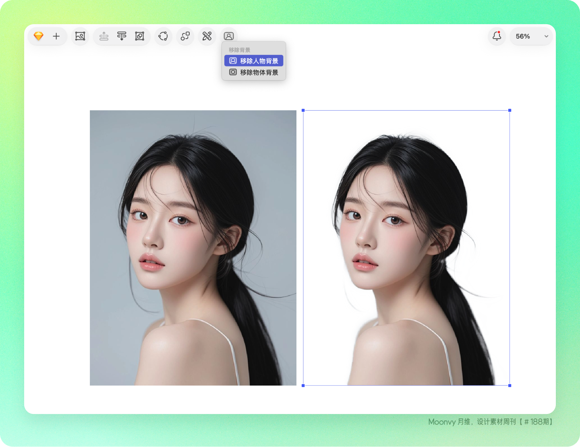Click the send backward icon
The width and height of the screenshot is (580, 447).
point(122,36)
